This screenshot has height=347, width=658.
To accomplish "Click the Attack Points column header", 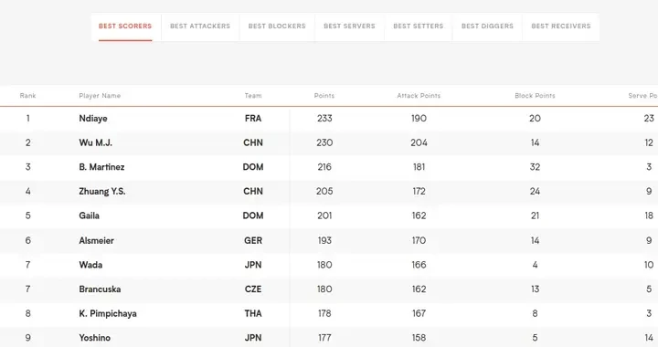I will (419, 96).
